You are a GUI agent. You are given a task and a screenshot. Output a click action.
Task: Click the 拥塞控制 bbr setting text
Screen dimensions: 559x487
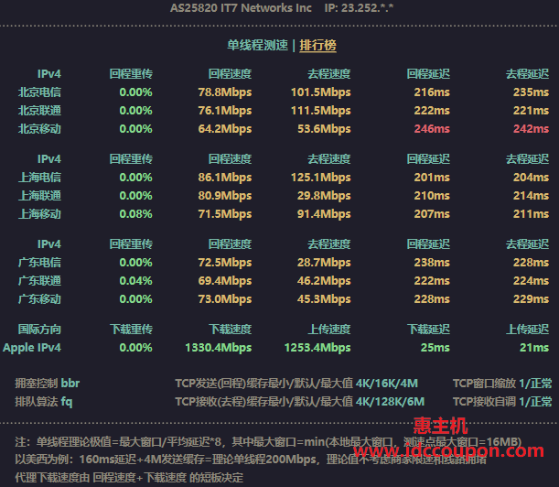[47, 384]
